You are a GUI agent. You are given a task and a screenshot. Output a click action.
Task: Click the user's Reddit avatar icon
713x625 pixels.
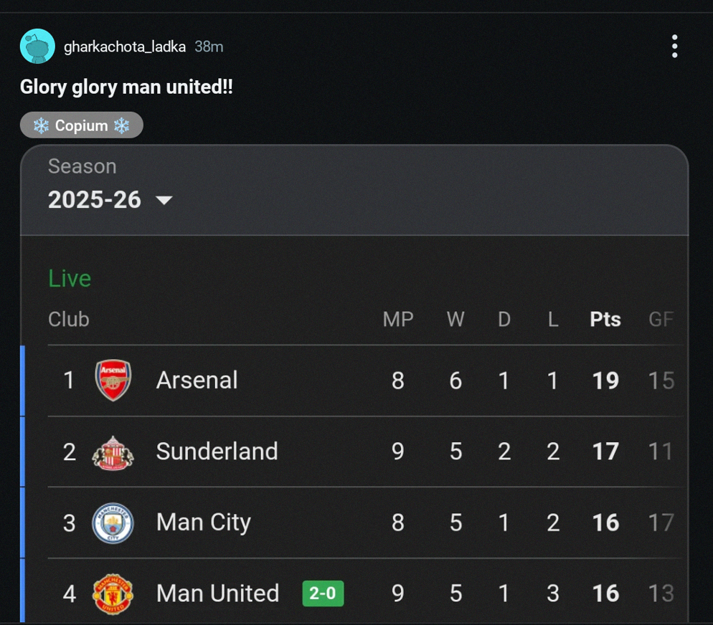pyautogui.click(x=37, y=47)
